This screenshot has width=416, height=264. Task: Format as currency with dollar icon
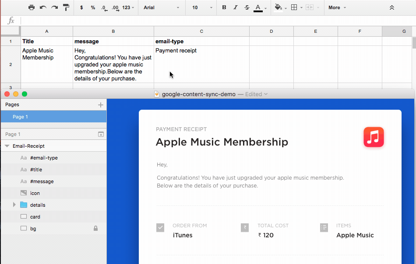click(x=81, y=7)
